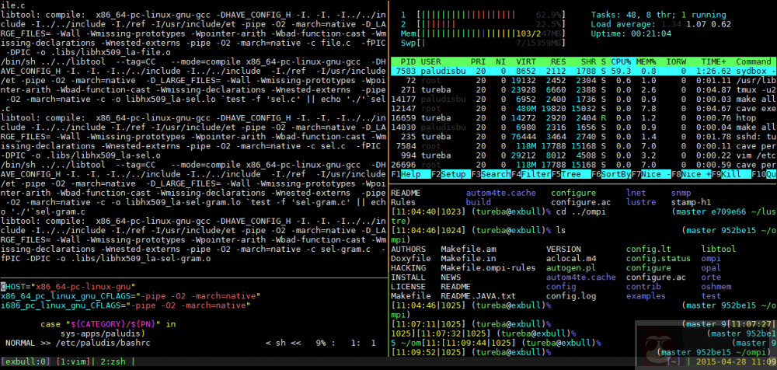Switch to tmux window 2:zsh
Viewport: 777px width, 370px height.
tap(113, 361)
